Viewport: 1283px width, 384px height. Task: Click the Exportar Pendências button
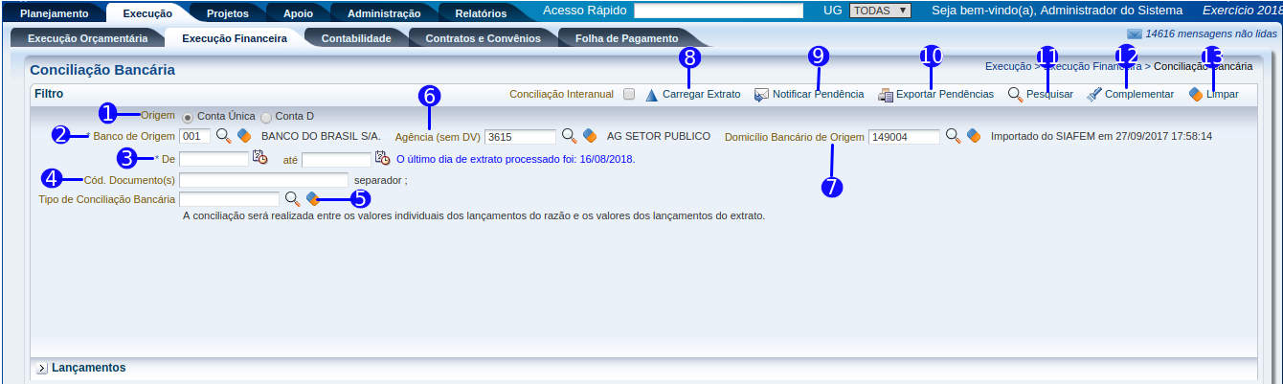tap(935, 95)
